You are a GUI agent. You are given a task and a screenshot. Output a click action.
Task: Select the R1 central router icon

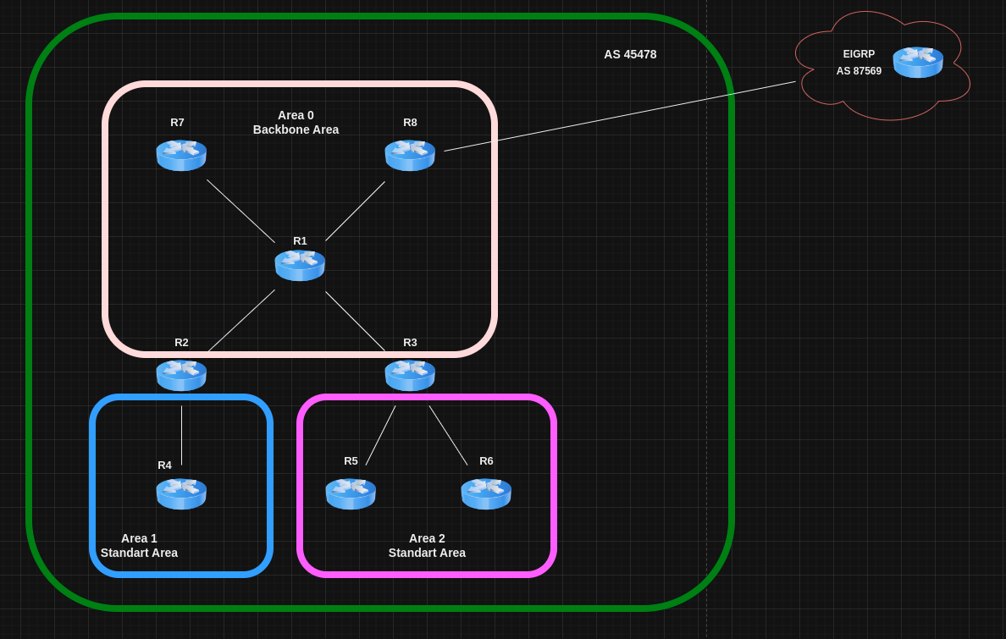coord(300,265)
